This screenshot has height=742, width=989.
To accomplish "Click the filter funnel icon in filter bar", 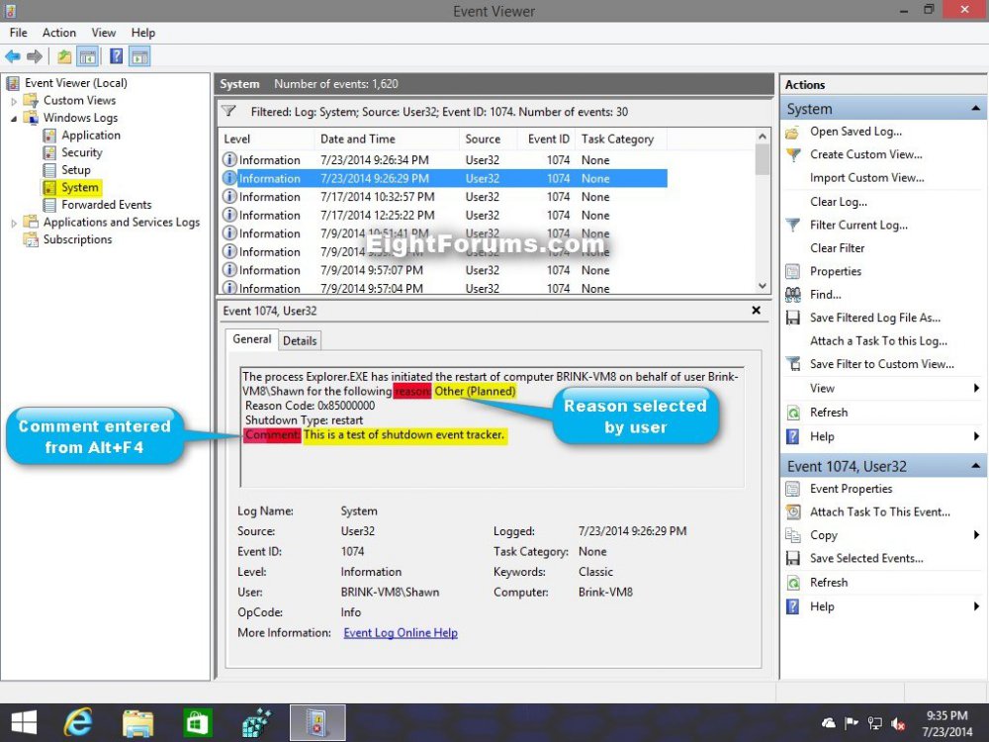I will tap(229, 112).
